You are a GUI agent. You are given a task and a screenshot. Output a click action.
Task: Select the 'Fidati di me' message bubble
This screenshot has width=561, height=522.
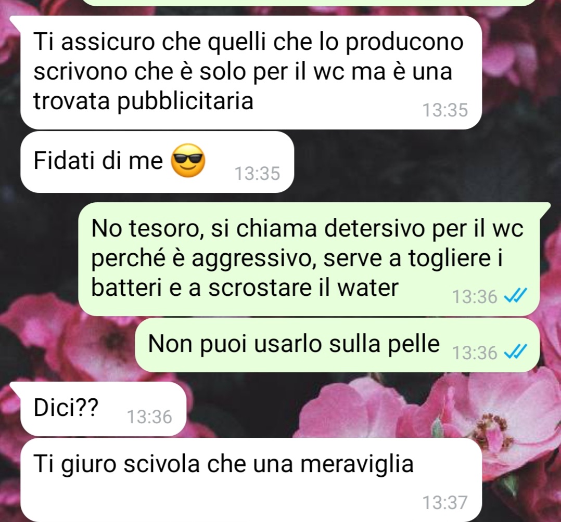coord(157,162)
